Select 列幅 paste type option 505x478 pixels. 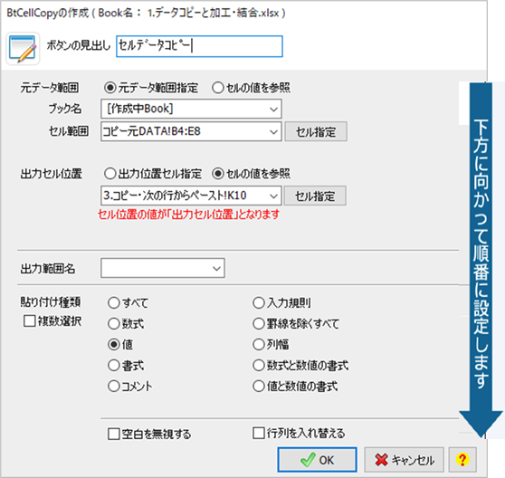[x=259, y=344]
